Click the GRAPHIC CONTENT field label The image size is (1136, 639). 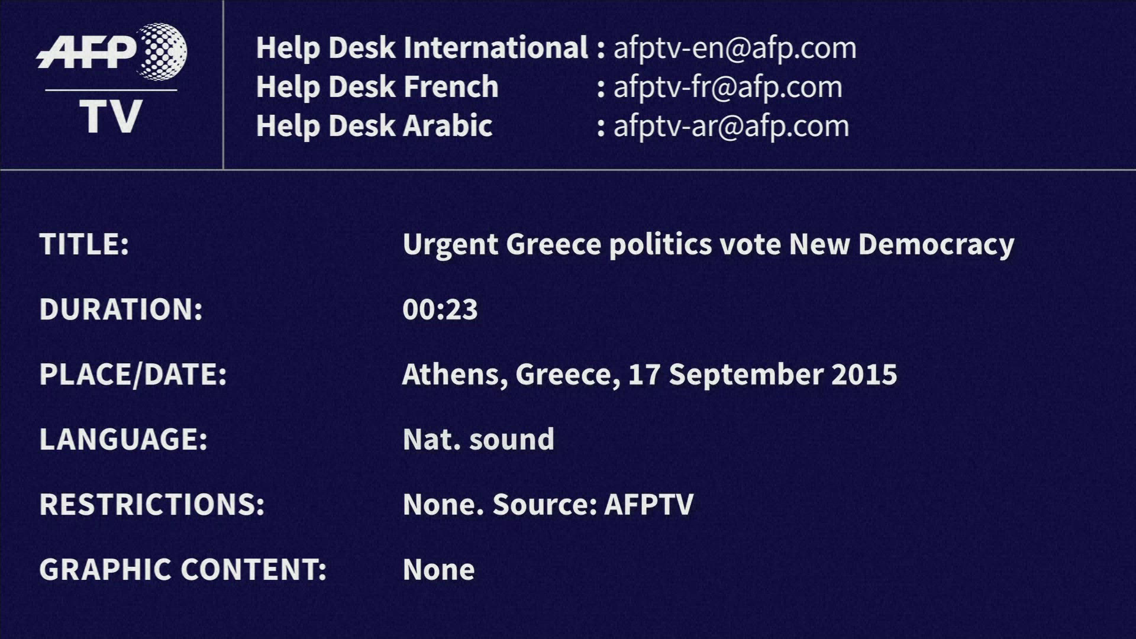pyautogui.click(x=183, y=570)
